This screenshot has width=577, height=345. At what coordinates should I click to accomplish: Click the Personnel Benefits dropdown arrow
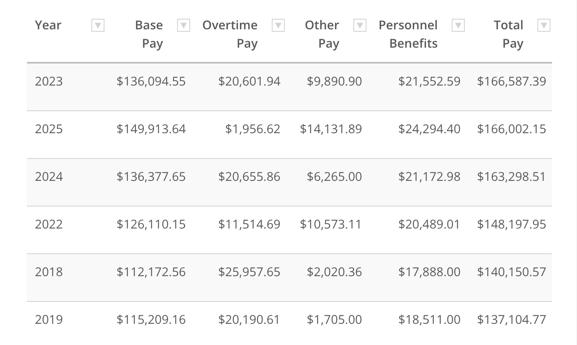458,26
